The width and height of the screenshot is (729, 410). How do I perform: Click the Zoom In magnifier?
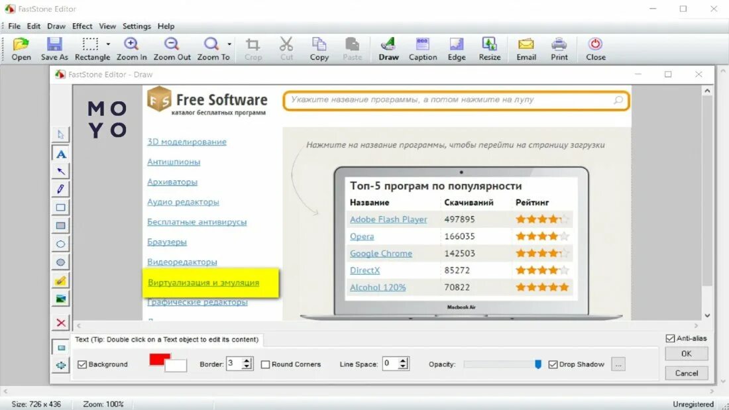tap(131, 49)
